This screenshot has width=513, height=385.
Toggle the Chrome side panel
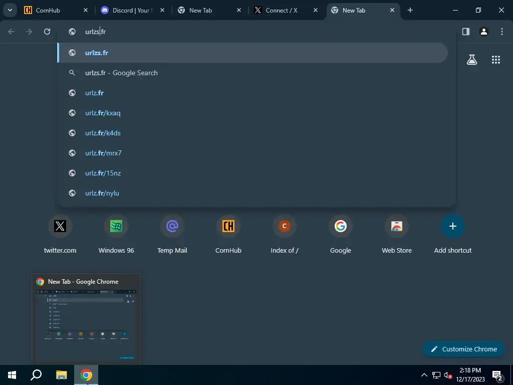point(465,32)
